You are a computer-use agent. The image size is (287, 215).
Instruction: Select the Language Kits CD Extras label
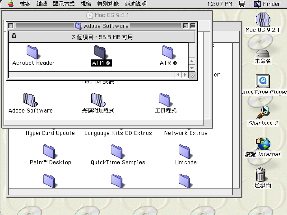[118, 133]
